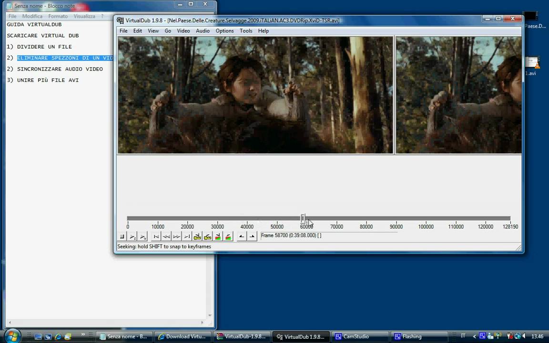Go to next keyframe (yellow key icon)
This screenshot has height=343, width=549.
[x=207, y=237]
